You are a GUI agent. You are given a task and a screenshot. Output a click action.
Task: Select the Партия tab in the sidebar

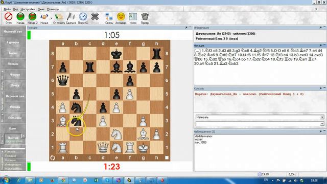[13, 138]
